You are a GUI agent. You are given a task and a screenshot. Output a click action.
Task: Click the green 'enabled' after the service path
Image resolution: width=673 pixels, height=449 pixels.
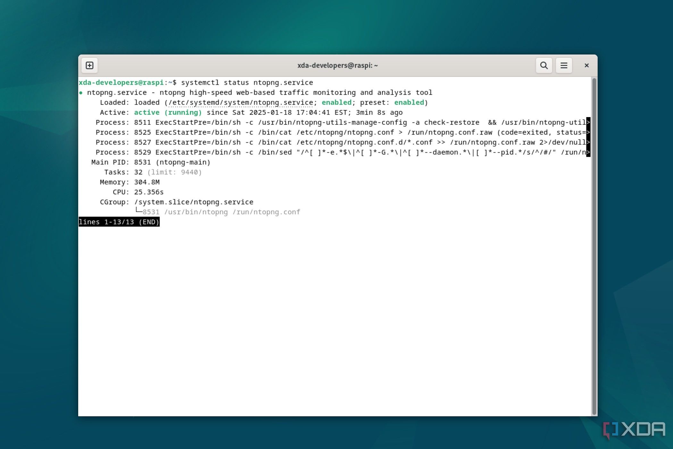click(336, 102)
